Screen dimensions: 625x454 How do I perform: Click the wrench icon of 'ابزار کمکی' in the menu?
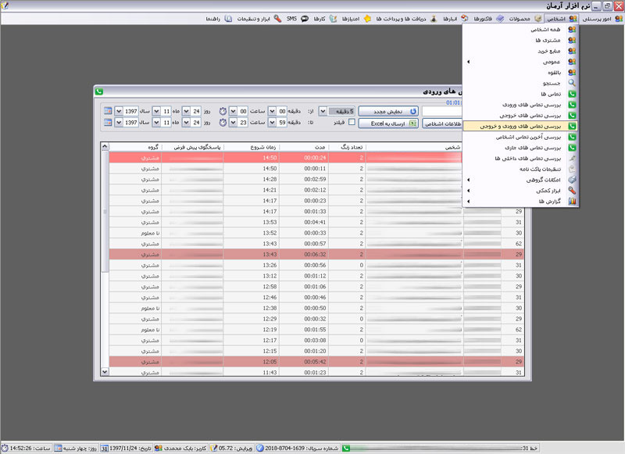click(572, 191)
